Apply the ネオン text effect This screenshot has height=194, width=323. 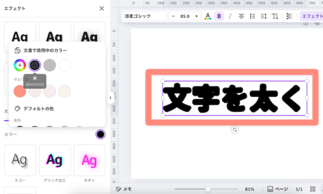point(89,160)
